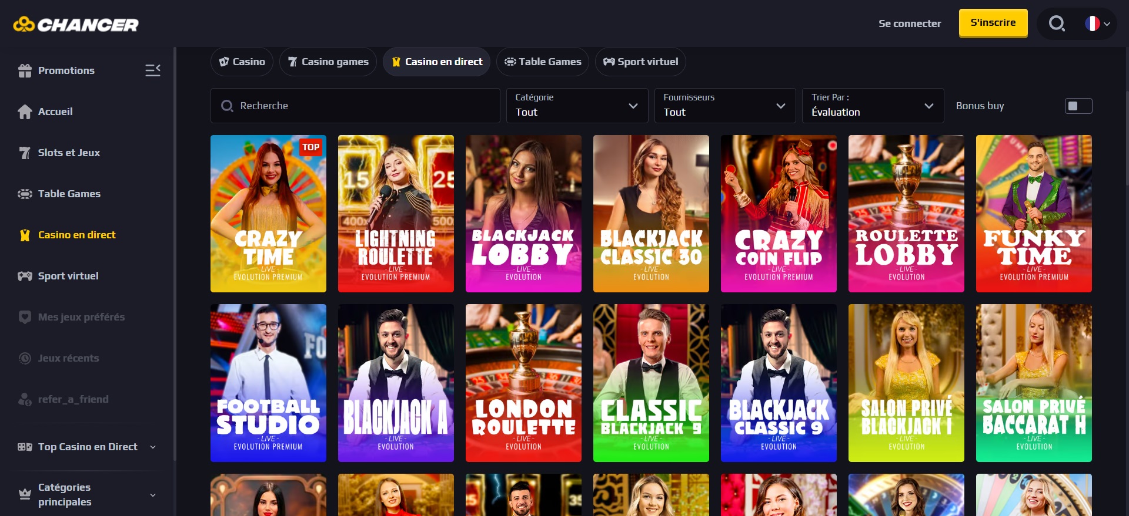Image resolution: width=1129 pixels, height=516 pixels.
Task: Select the Casino en direct tab
Action: [x=437, y=62]
